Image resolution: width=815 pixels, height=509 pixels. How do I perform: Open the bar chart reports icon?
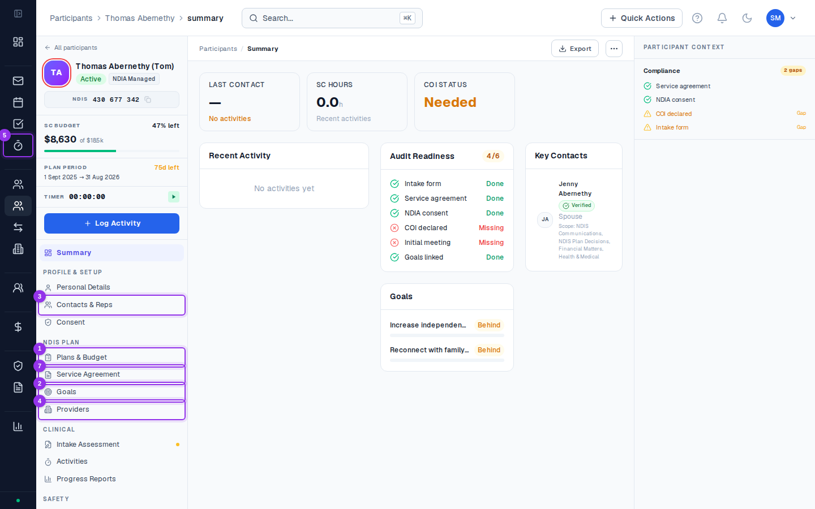tap(18, 426)
